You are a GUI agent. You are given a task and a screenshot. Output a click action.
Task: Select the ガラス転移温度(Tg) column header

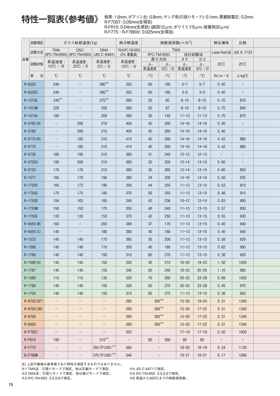coord(80,43)
